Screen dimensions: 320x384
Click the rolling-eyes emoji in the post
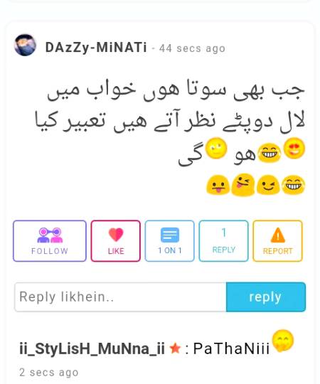216,148
